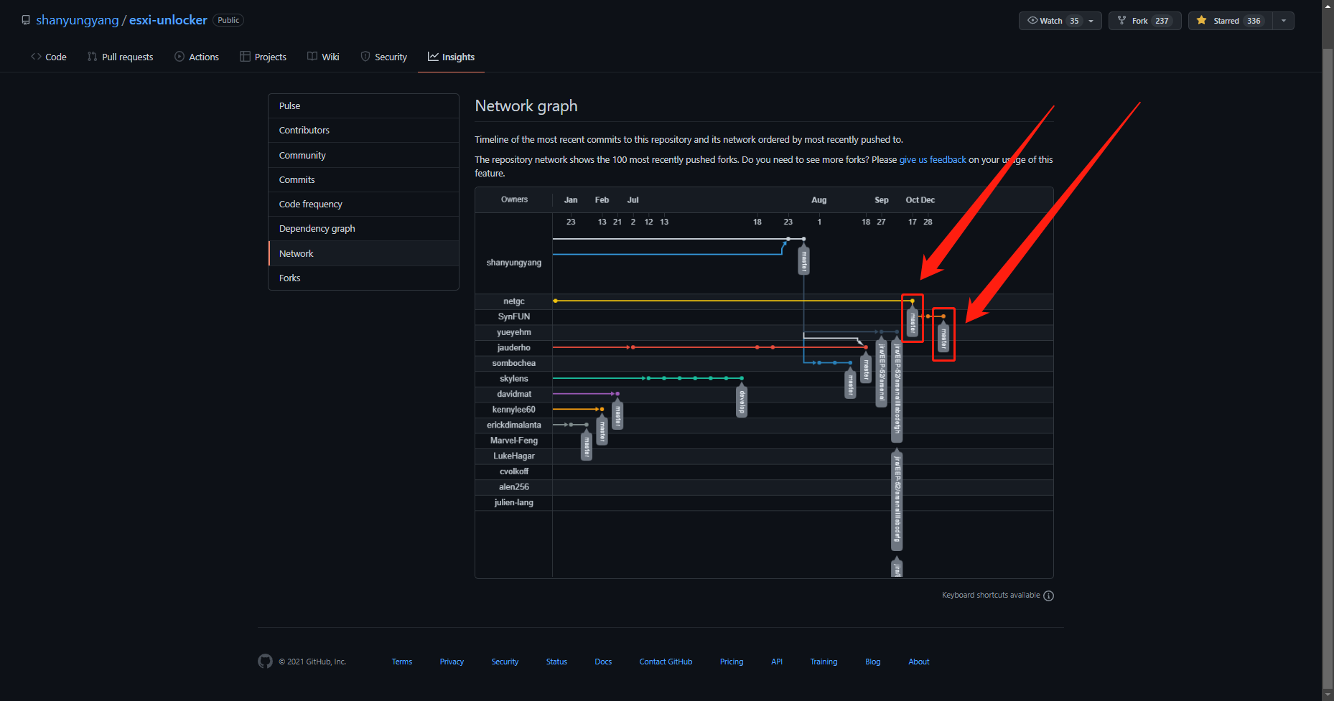Click the repository book icon
The image size is (1334, 701).
coord(26,20)
